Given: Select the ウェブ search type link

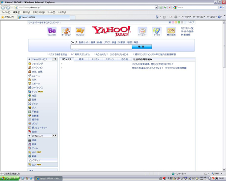Looking at the screenshot, I should coord(74,42).
